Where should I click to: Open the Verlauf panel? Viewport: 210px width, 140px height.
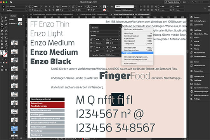tap(195, 38)
